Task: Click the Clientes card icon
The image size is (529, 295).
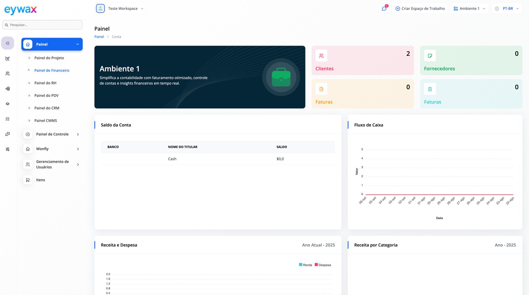Action: click(321, 56)
